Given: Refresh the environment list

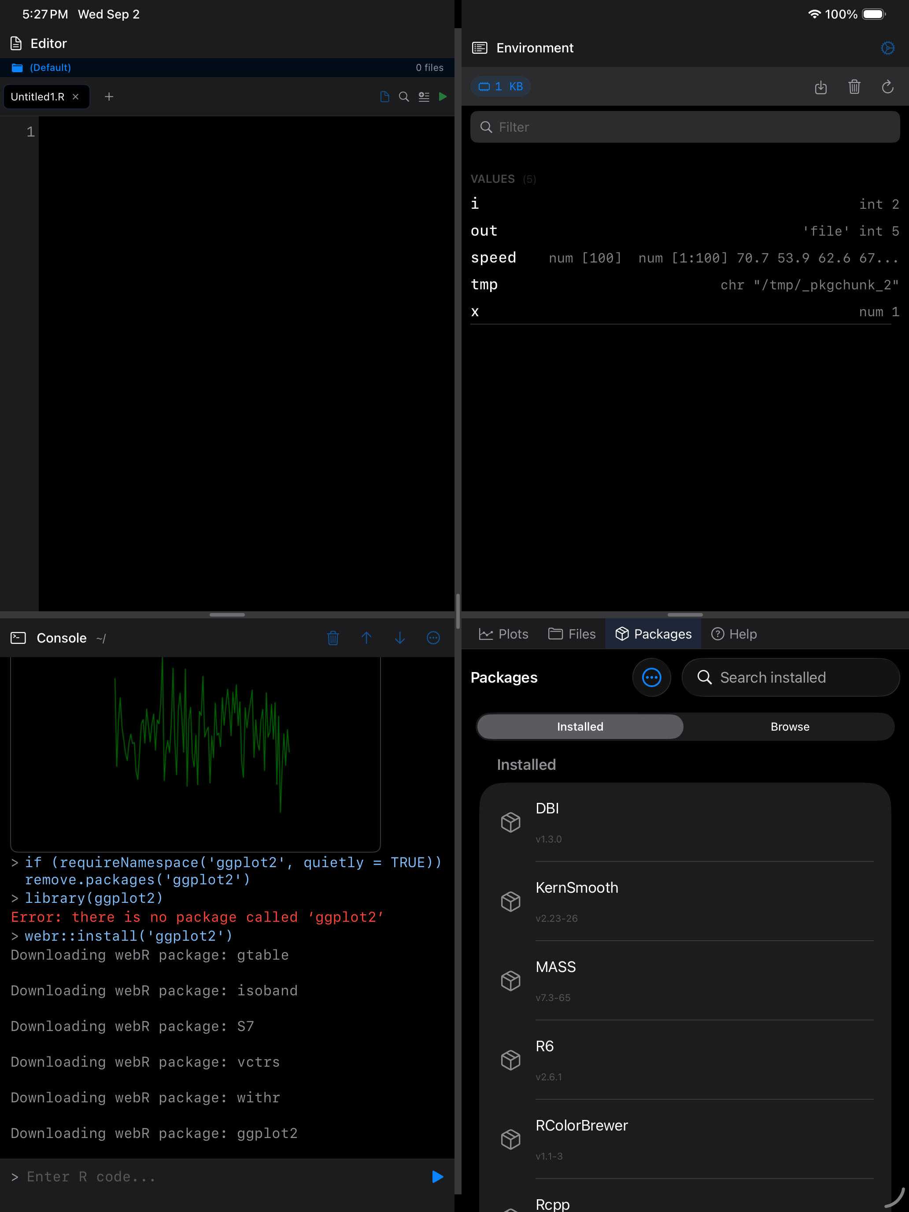Looking at the screenshot, I should pos(887,87).
